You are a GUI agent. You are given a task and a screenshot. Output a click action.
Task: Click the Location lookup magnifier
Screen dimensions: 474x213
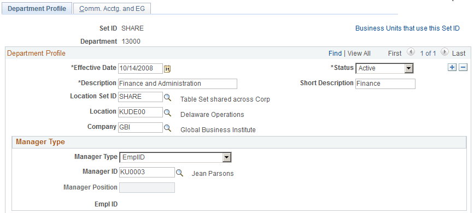[167, 113]
